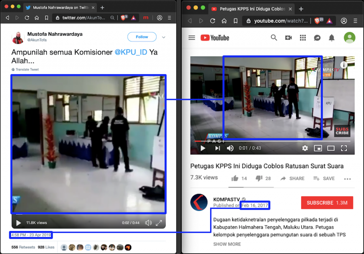Open YouTube notifications bell
The width and height of the screenshot is (364, 254).
pos(331,38)
